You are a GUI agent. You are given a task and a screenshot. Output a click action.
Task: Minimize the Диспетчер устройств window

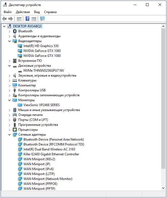[x=135, y=5]
